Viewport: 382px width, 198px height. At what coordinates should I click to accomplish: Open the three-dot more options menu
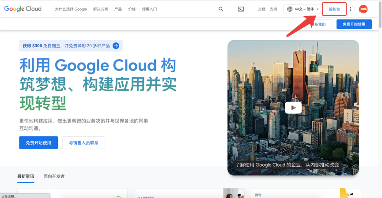pyautogui.click(x=351, y=9)
